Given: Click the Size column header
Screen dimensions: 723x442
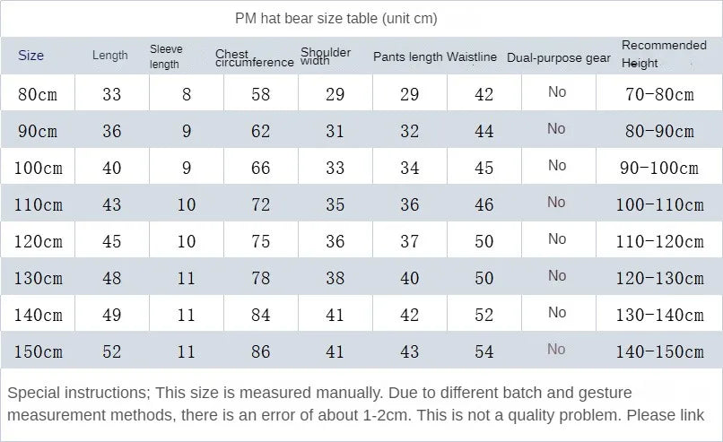Looking at the screenshot, I should coord(31,56).
